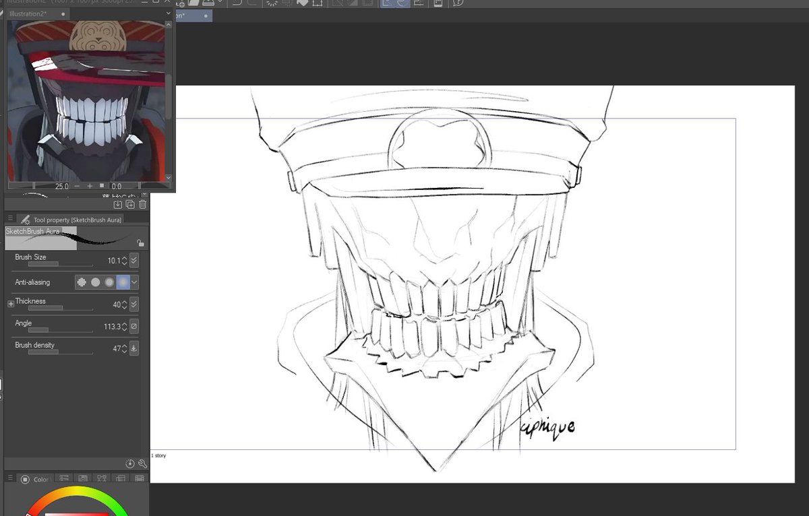Open sub tool detail wrench icon
Image resolution: width=809 pixels, height=516 pixels.
coord(142,463)
